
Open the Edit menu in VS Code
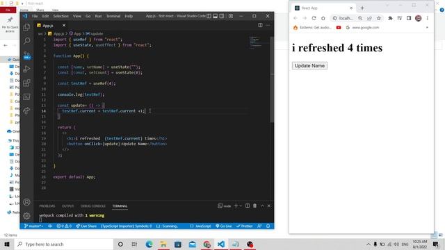pyautogui.click(x=45, y=16)
